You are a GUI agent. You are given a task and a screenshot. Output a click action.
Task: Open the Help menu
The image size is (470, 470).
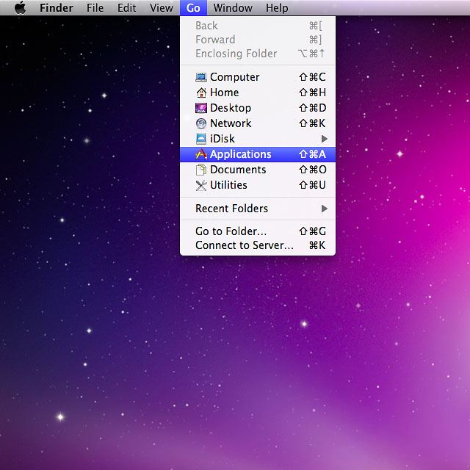[x=277, y=8]
